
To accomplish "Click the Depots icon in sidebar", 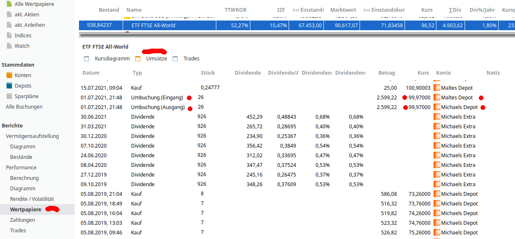I will point(9,86).
